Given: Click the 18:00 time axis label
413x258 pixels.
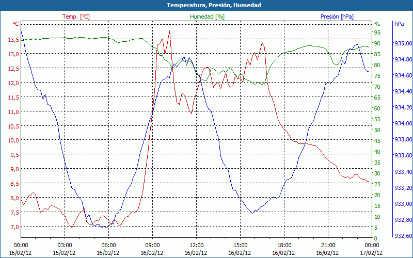Looking at the screenshot, I should (x=284, y=246).
